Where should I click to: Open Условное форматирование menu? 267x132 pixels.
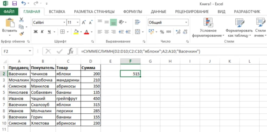coord(208,28)
